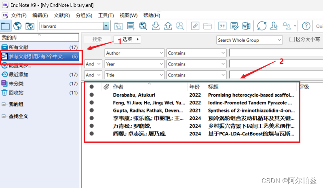Open the Title field dropdown

tap(135, 75)
